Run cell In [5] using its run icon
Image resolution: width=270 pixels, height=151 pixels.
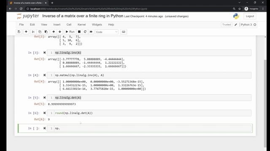tap(45, 98)
